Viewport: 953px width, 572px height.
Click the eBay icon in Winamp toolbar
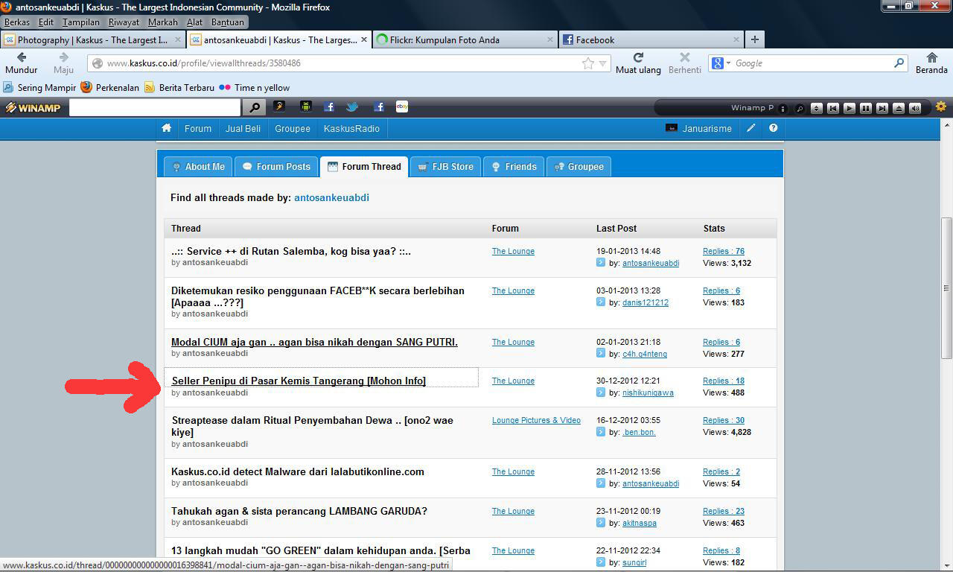tap(402, 107)
